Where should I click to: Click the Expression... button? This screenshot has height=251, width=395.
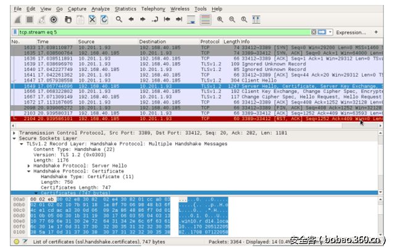coord(351,32)
